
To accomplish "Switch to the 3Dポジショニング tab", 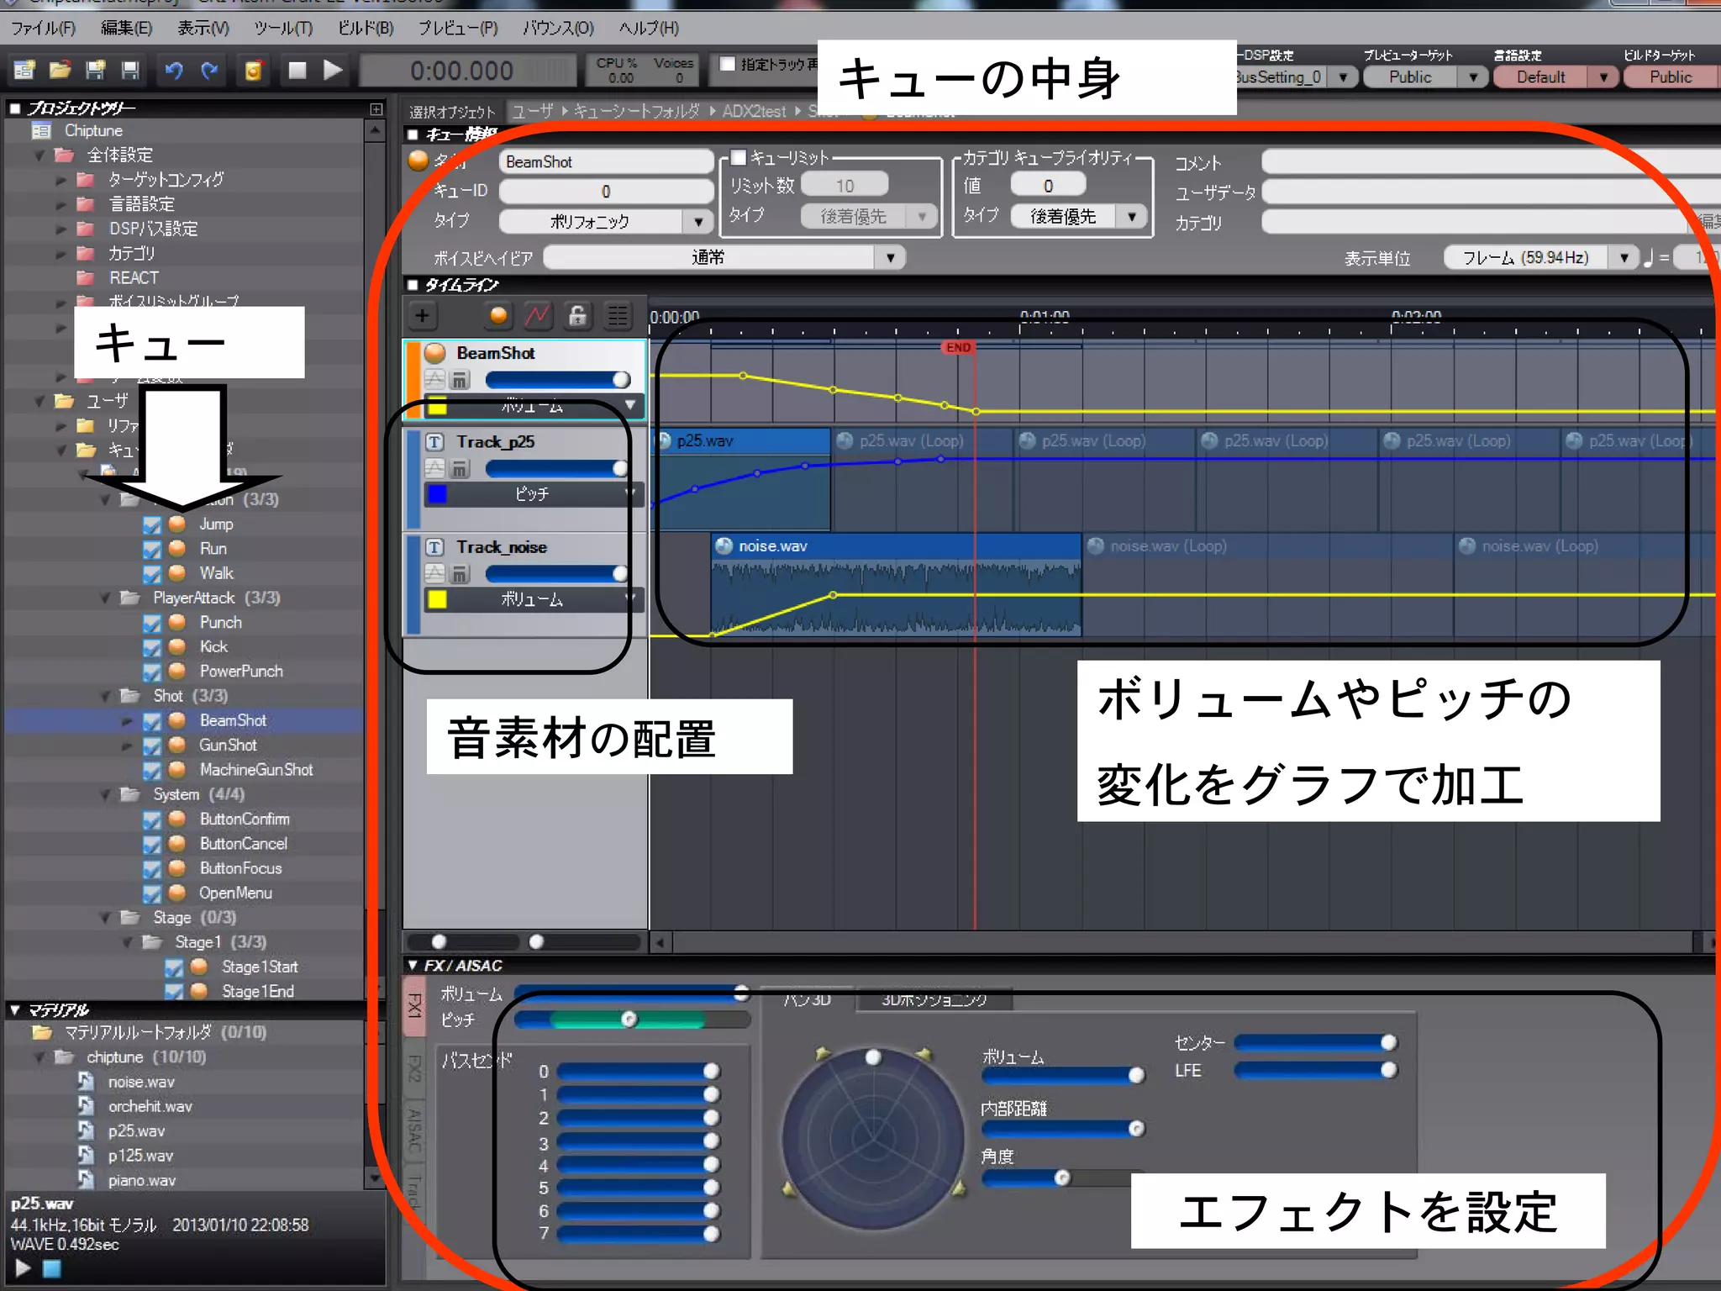I will [x=934, y=999].
